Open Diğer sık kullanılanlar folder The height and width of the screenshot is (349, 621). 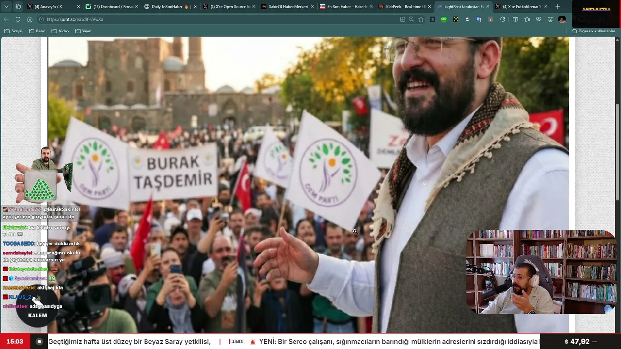[593, 31]
